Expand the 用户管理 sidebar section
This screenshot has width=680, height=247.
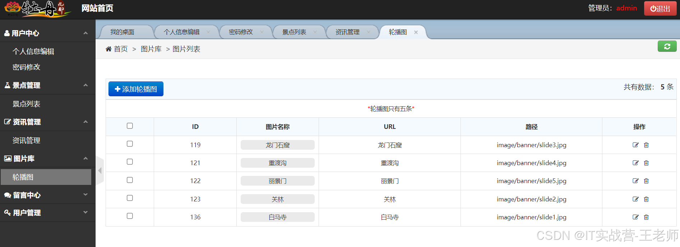47,213
